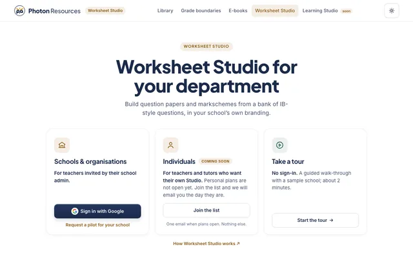Viewport: 413px width, 258px height.
Task: Click the Google logo on sign-in button
Action: 75,211
